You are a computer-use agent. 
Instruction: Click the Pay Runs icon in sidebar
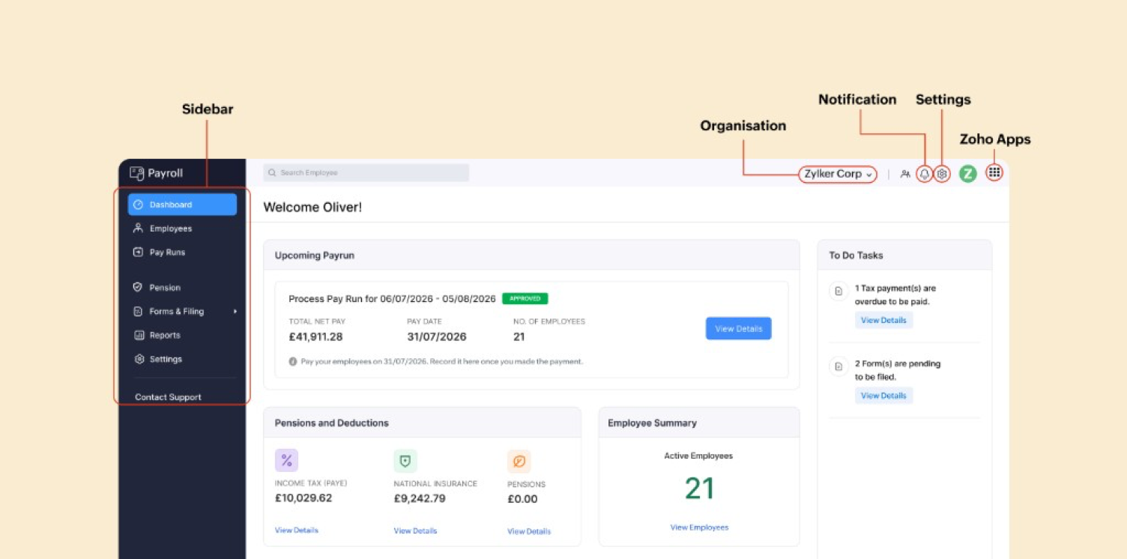138,253
